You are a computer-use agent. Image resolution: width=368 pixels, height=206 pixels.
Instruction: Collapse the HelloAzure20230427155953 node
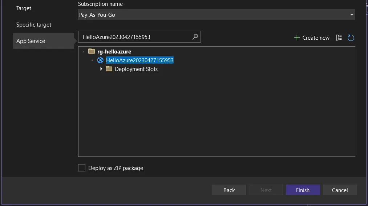pyautogui.click(x=92, y=60)
